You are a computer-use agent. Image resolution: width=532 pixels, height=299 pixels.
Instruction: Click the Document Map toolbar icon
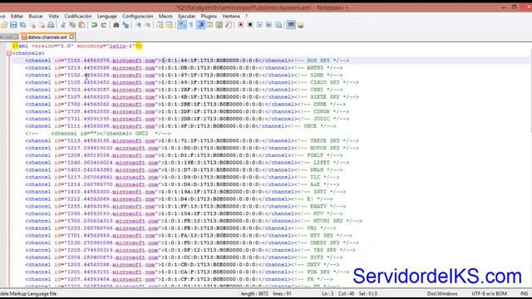tap(219, 25)
